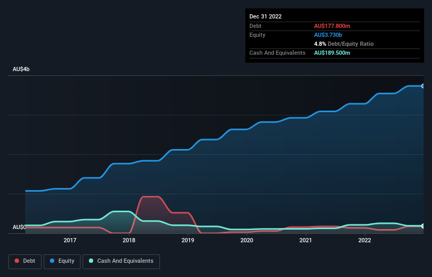Click the 4.8% Debt/Equity Ratio text
Viewport: 432px width, 277px height.
344,44
